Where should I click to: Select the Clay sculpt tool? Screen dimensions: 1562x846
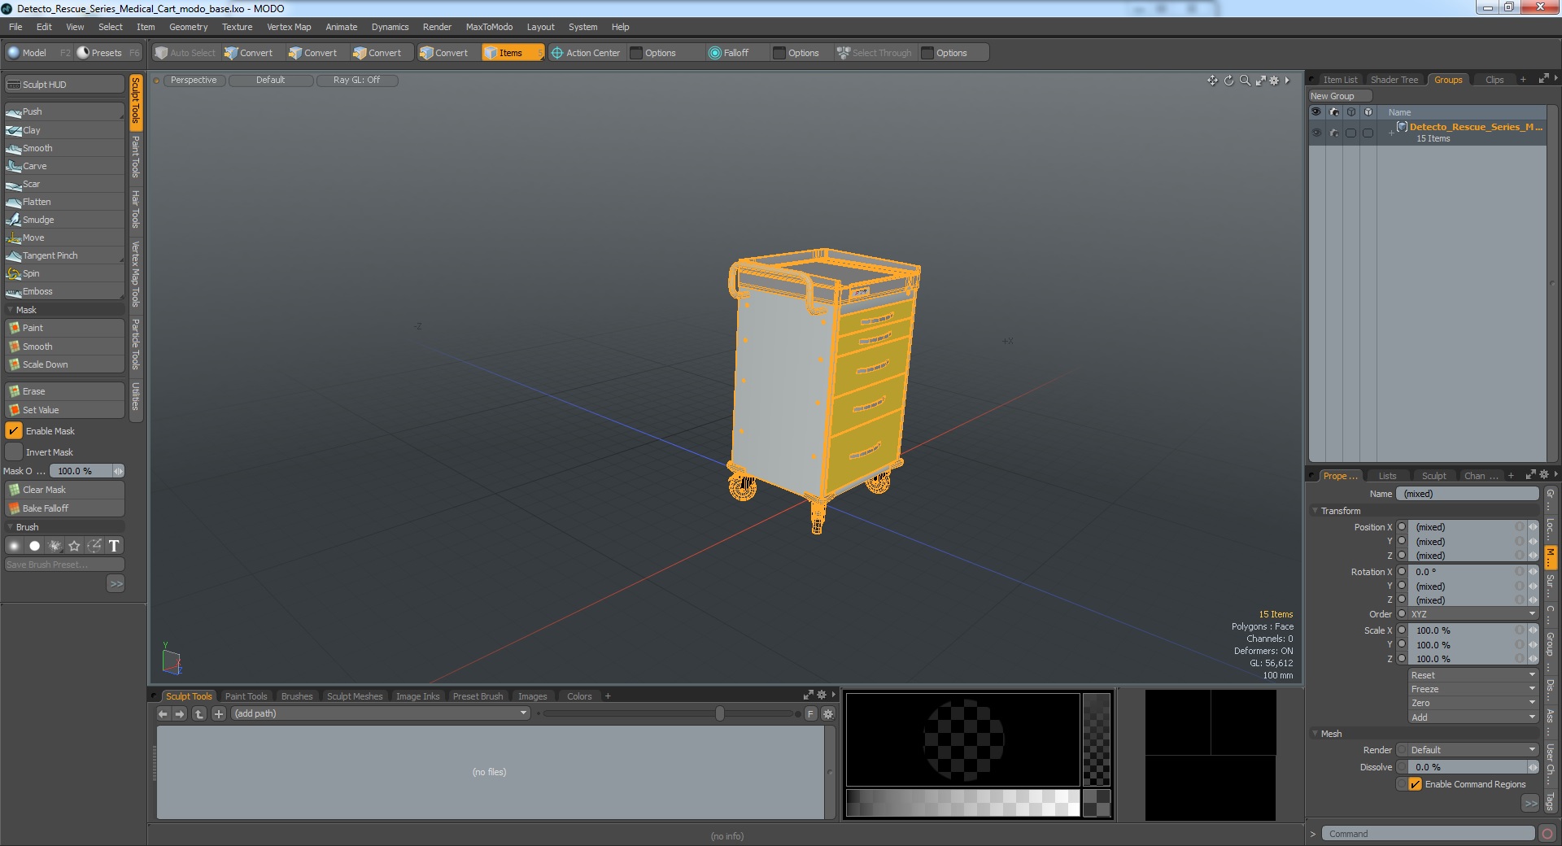(64, 130)
